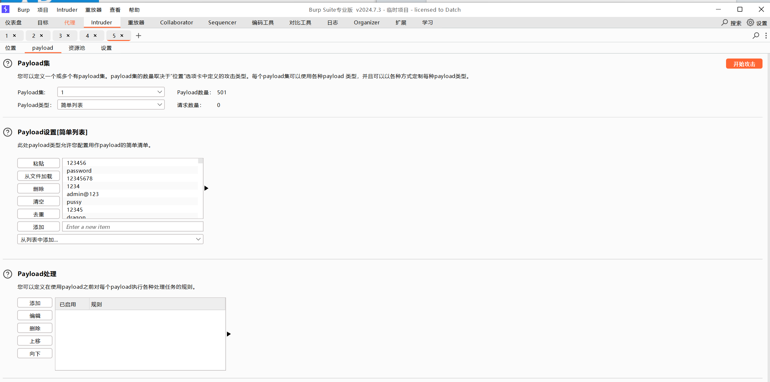Expand arrow beside processing rules table
Image resolution: width=770 pixels, height=382 pixels.
[x=229, y=334]
